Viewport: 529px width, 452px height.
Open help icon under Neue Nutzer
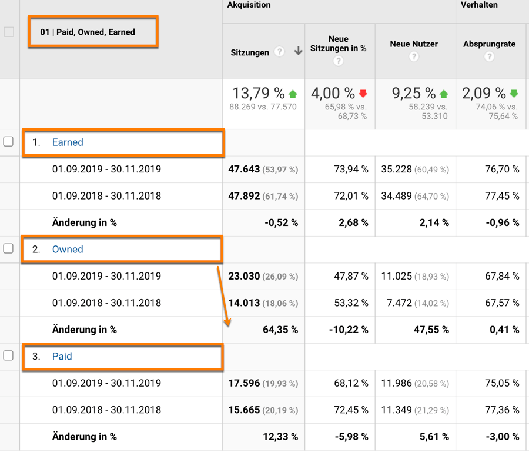point(414,56)
